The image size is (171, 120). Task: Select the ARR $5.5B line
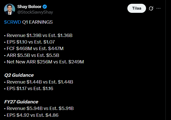tap(32, 55)
